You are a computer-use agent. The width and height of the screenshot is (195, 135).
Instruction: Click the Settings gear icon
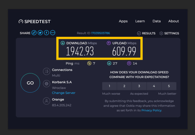(161, 33)
